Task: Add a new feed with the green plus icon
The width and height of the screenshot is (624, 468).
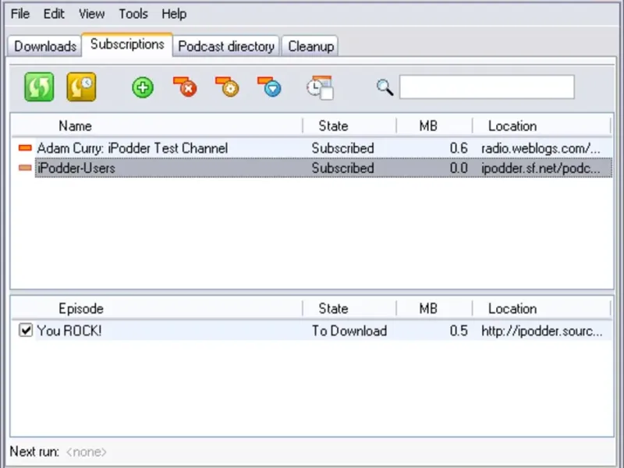Action: point(143,87)
